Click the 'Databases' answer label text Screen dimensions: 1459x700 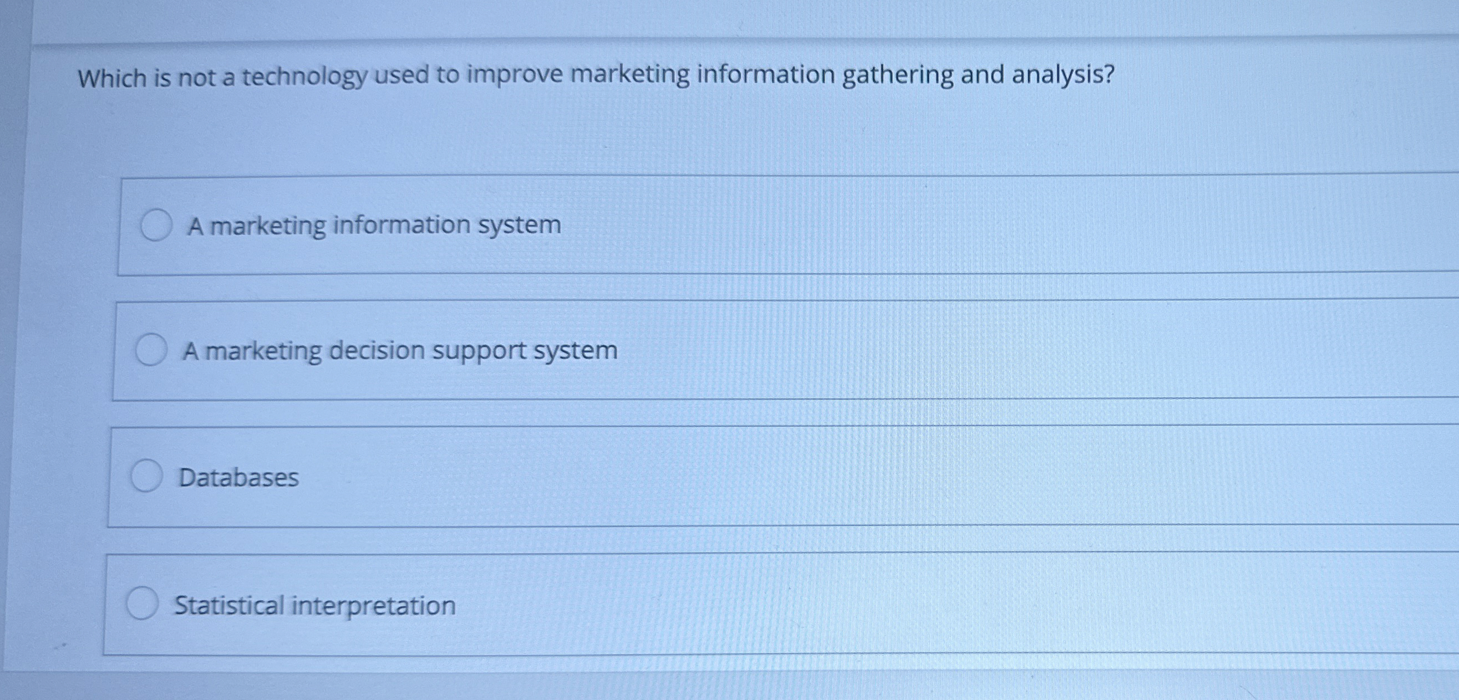point(238,478)
